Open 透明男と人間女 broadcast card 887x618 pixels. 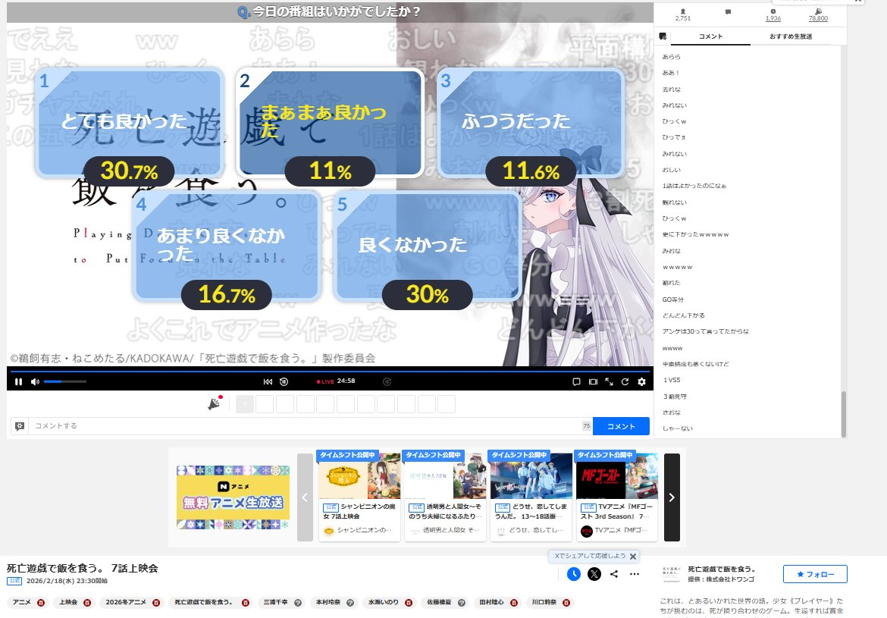pos(444,497)
